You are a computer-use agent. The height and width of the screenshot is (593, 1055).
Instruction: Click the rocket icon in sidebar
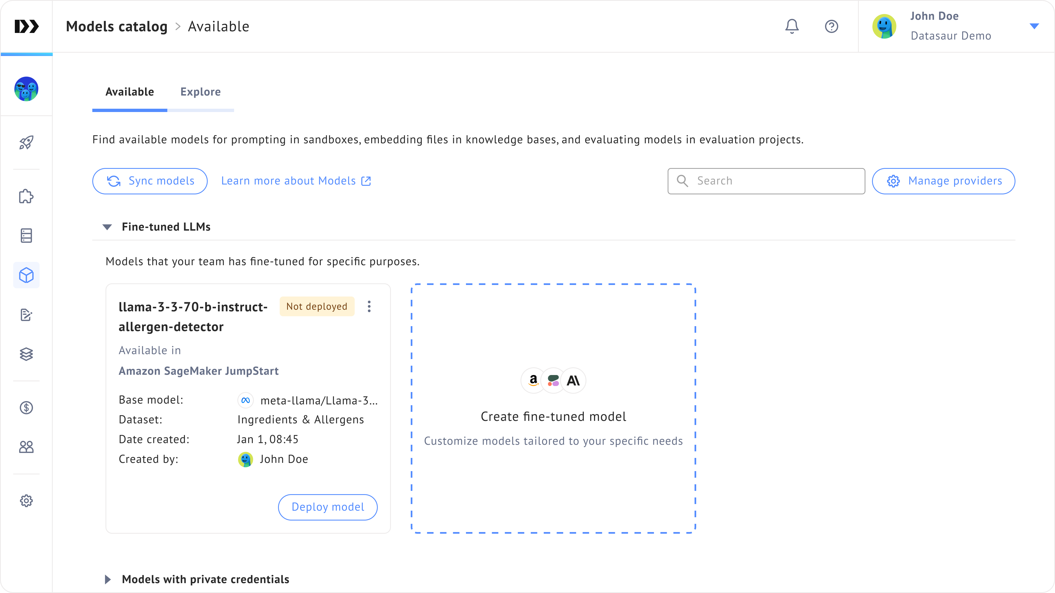tap(26, 142)
